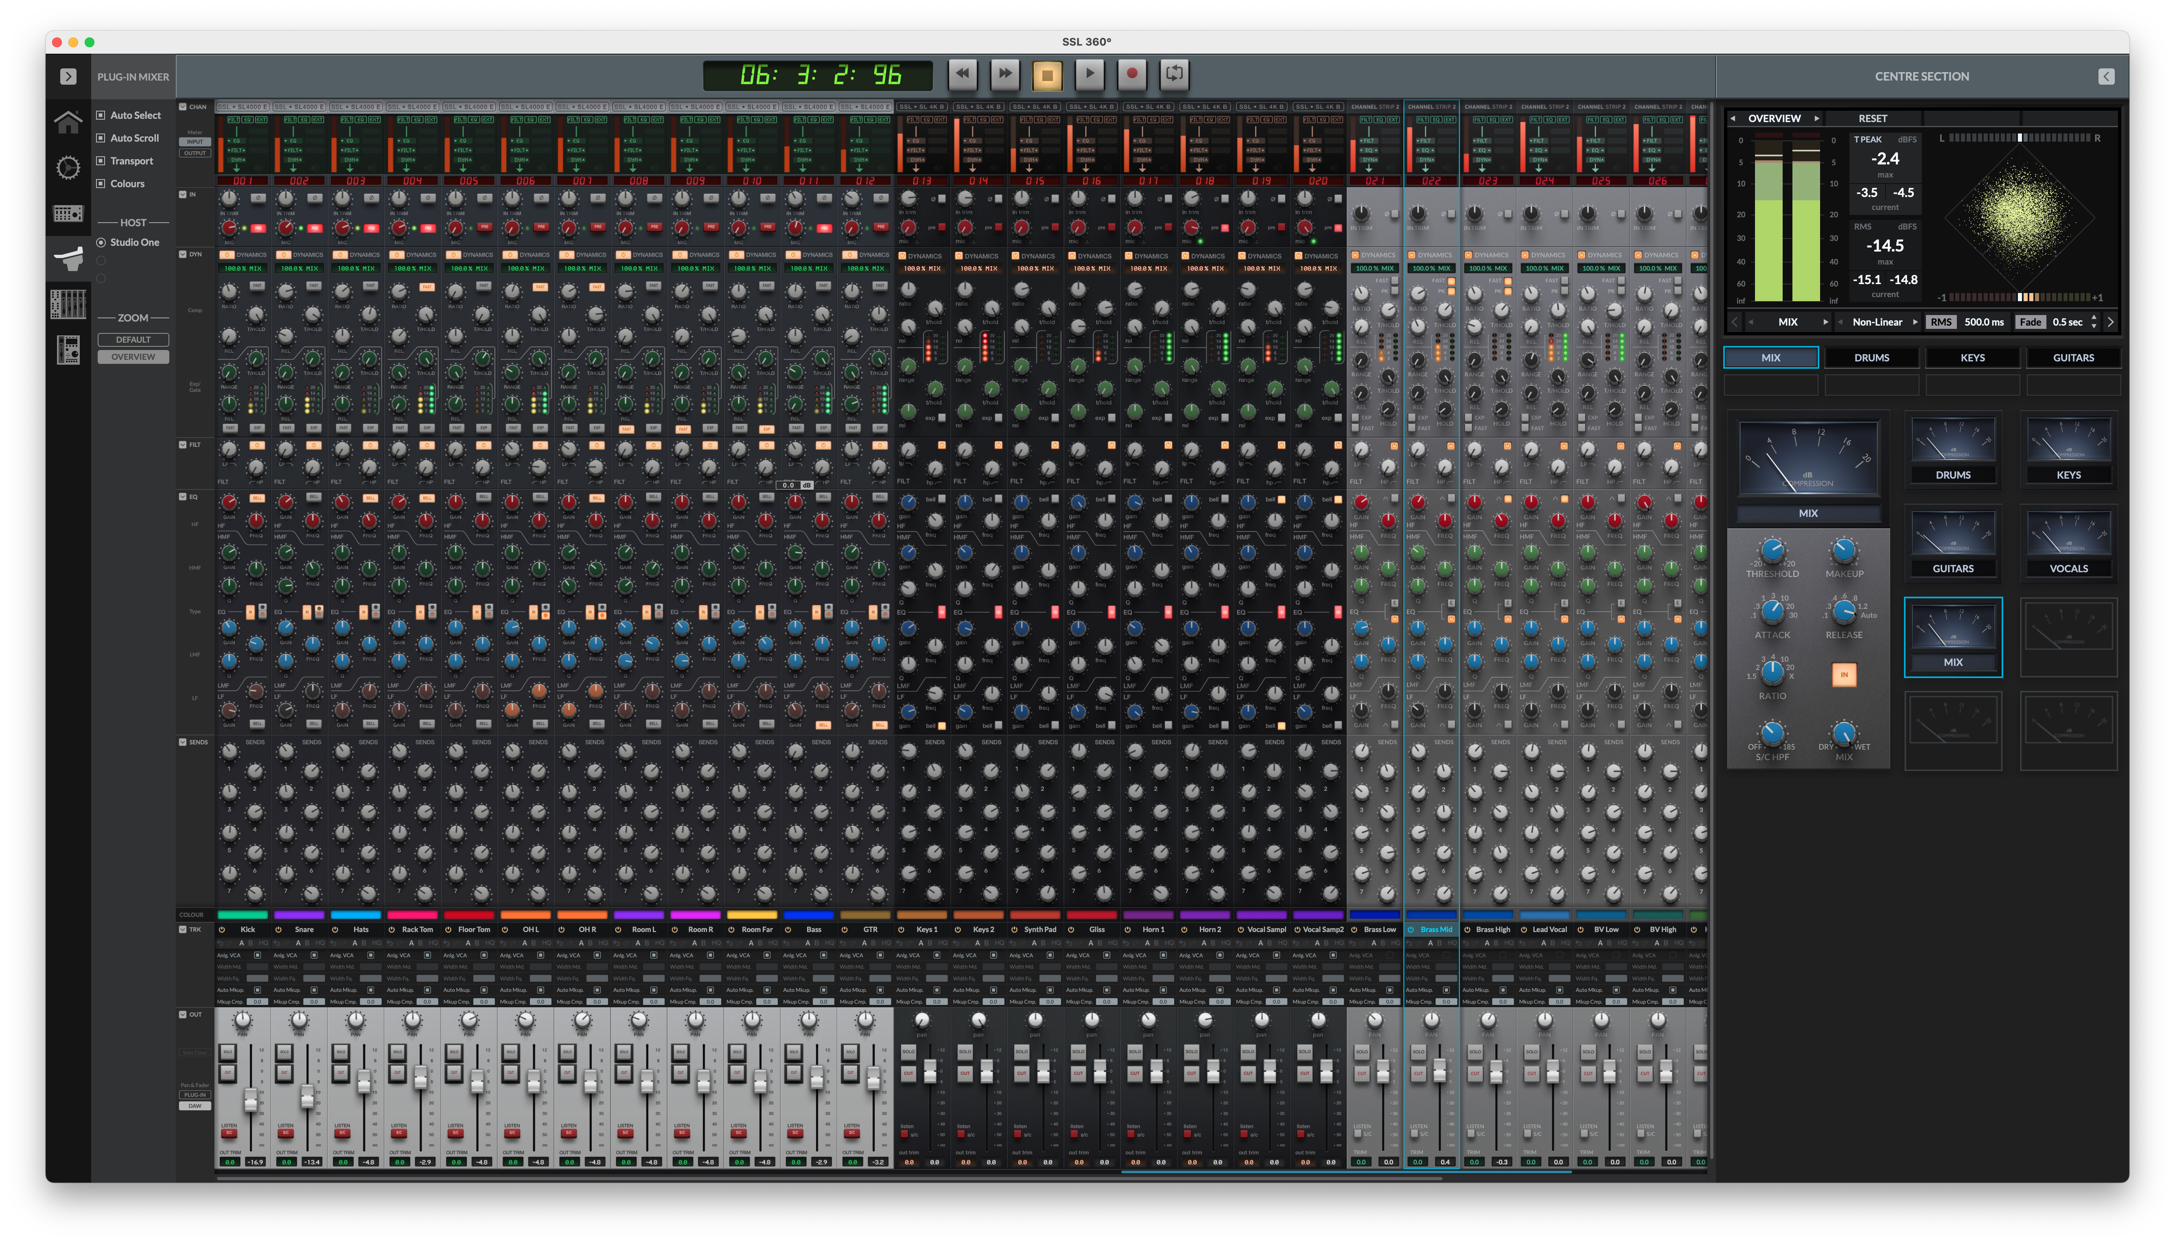Screen dimensions: 2175x1243
Task: Toggle Anlg. VCA checkbox on Kick channel
Action: 258,955
